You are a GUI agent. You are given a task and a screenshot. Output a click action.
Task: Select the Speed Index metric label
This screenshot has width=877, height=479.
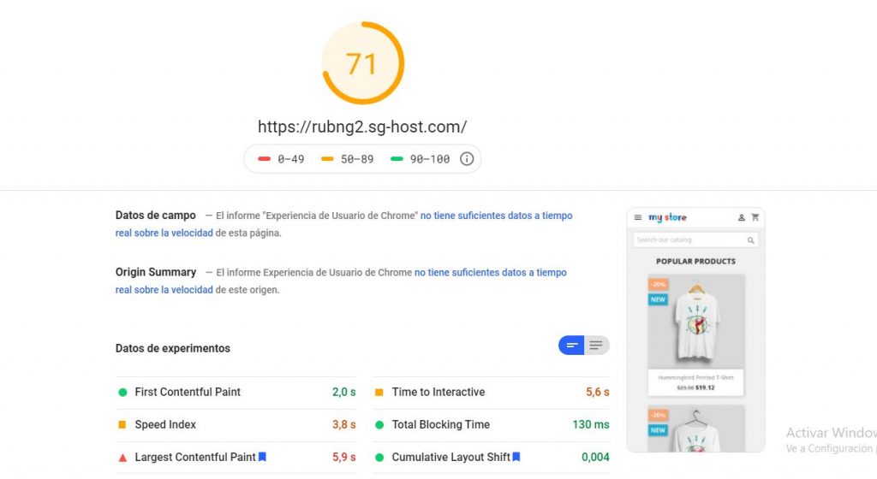point(165,425)
